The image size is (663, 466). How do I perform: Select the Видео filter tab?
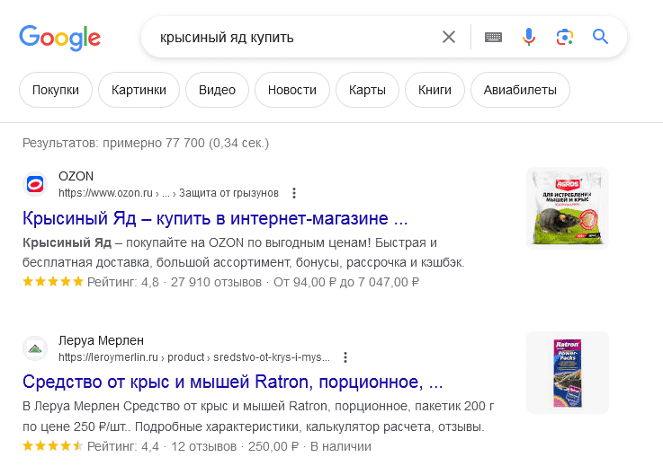[217, 90]
